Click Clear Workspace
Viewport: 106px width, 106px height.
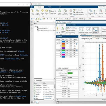click(x=79, y=15)
